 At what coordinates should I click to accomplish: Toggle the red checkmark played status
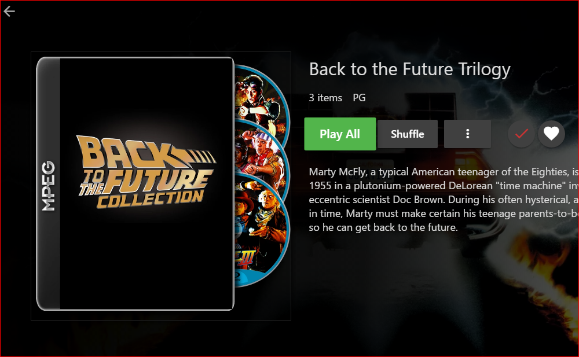[x=522, y=134]
